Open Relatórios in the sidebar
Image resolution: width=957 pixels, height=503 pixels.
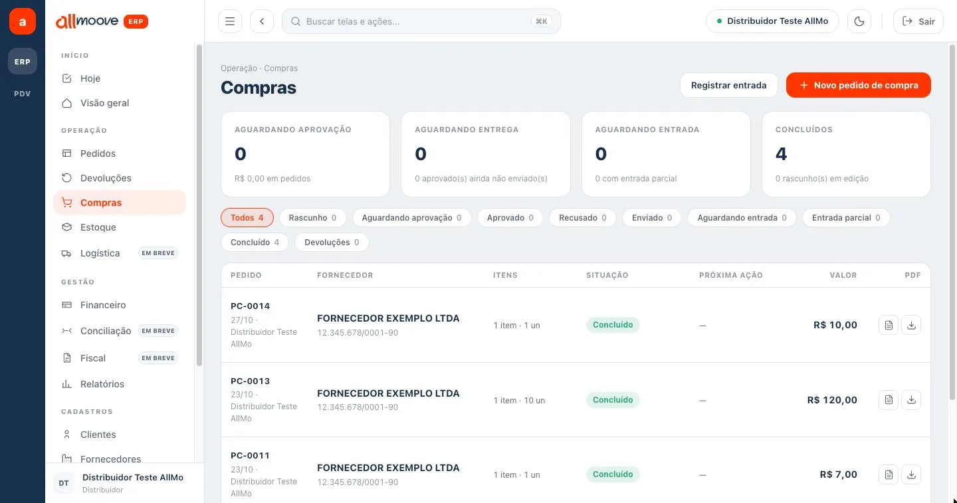coord(120,384)
